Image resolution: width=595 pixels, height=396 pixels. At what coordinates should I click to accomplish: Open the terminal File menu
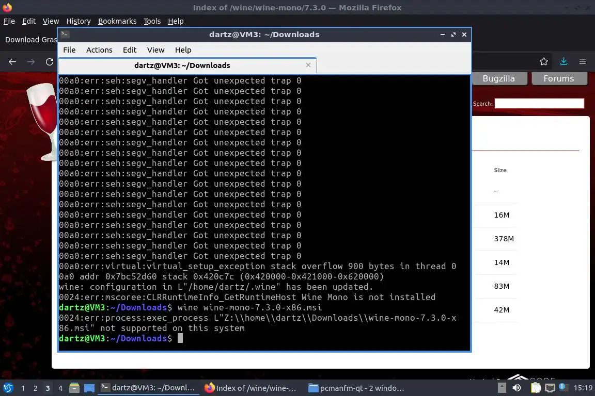(x=69, y=50)
